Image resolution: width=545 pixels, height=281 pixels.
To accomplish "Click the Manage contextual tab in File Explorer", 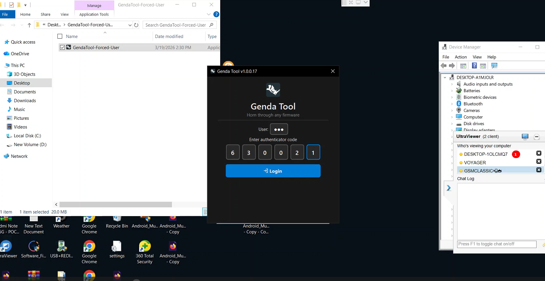I will coord(94,6).
